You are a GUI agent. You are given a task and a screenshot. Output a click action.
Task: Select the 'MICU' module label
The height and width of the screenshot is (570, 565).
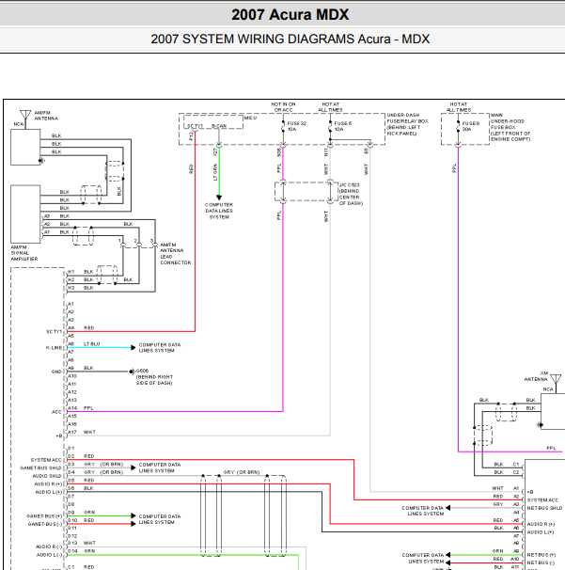point(250,118)
